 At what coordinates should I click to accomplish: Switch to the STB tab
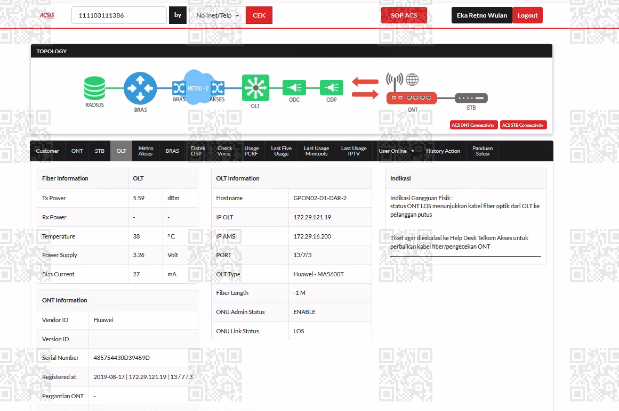[x=100, y=151]
